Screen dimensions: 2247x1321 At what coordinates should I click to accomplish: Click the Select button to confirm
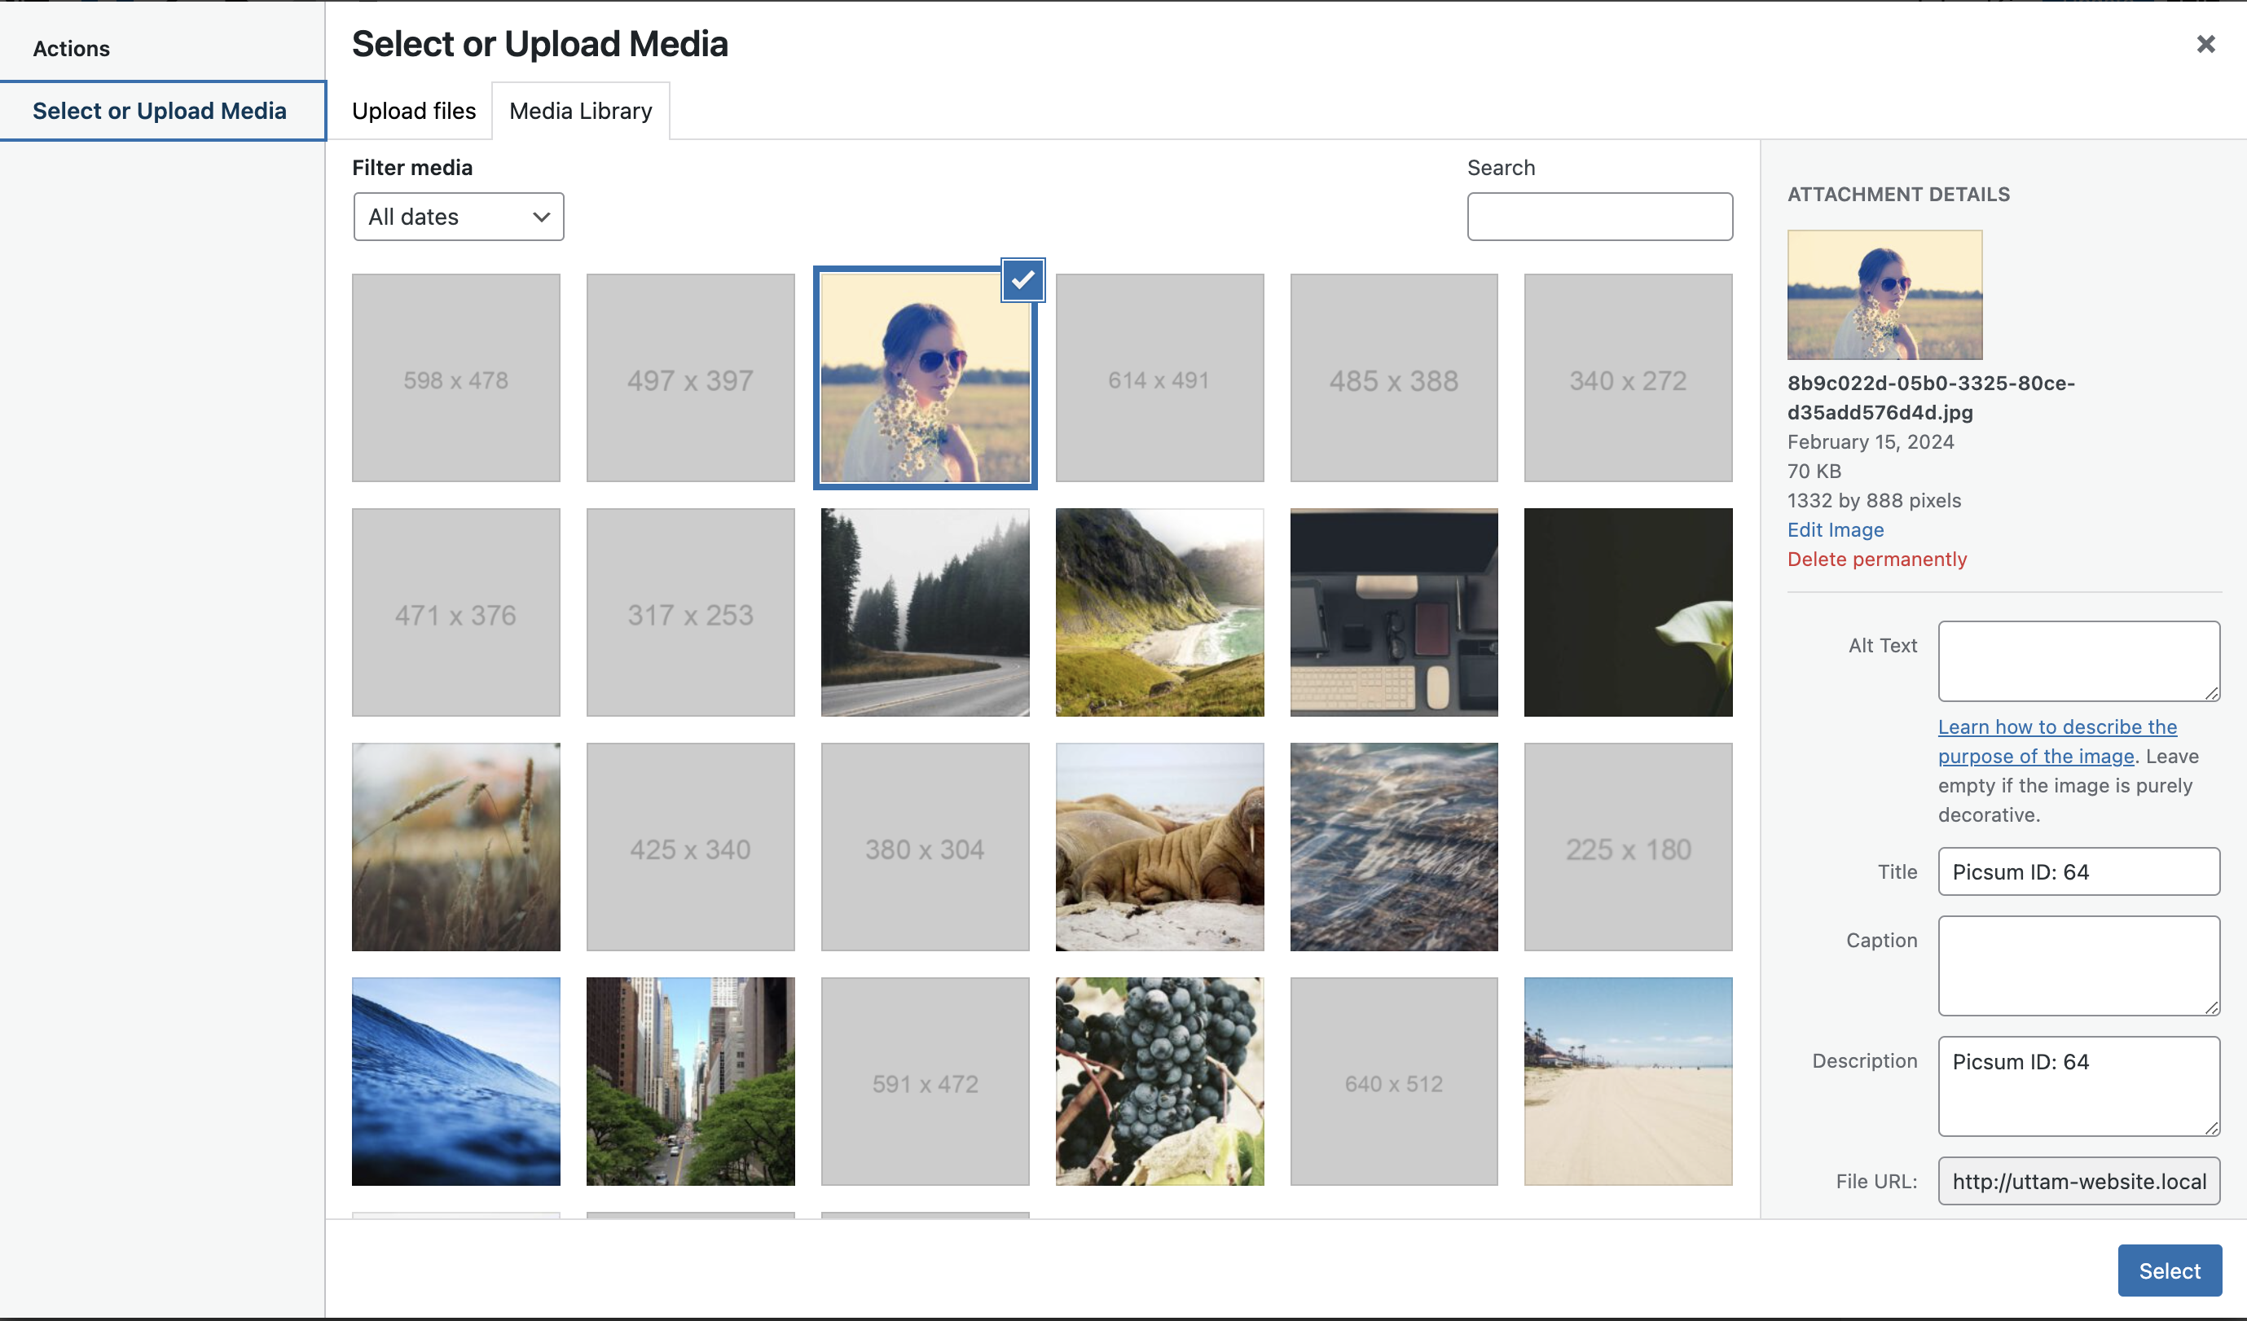coord(2168,1271)
